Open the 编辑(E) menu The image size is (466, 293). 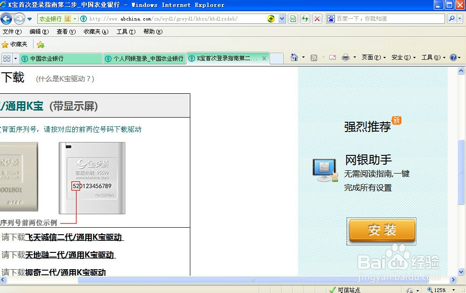click(x=39, y=32)
